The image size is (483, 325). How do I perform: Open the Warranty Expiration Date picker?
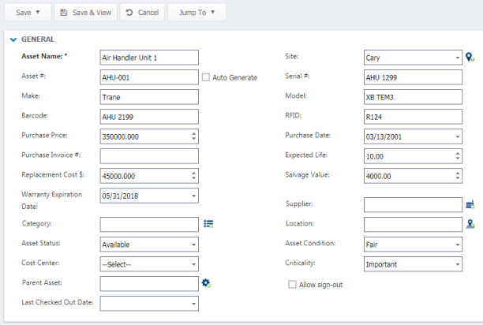[x=194, y=196]
